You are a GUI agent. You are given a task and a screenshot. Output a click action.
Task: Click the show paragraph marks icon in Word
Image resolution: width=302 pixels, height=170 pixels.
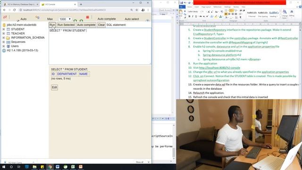pyautogui.click(x=240, y=17)
